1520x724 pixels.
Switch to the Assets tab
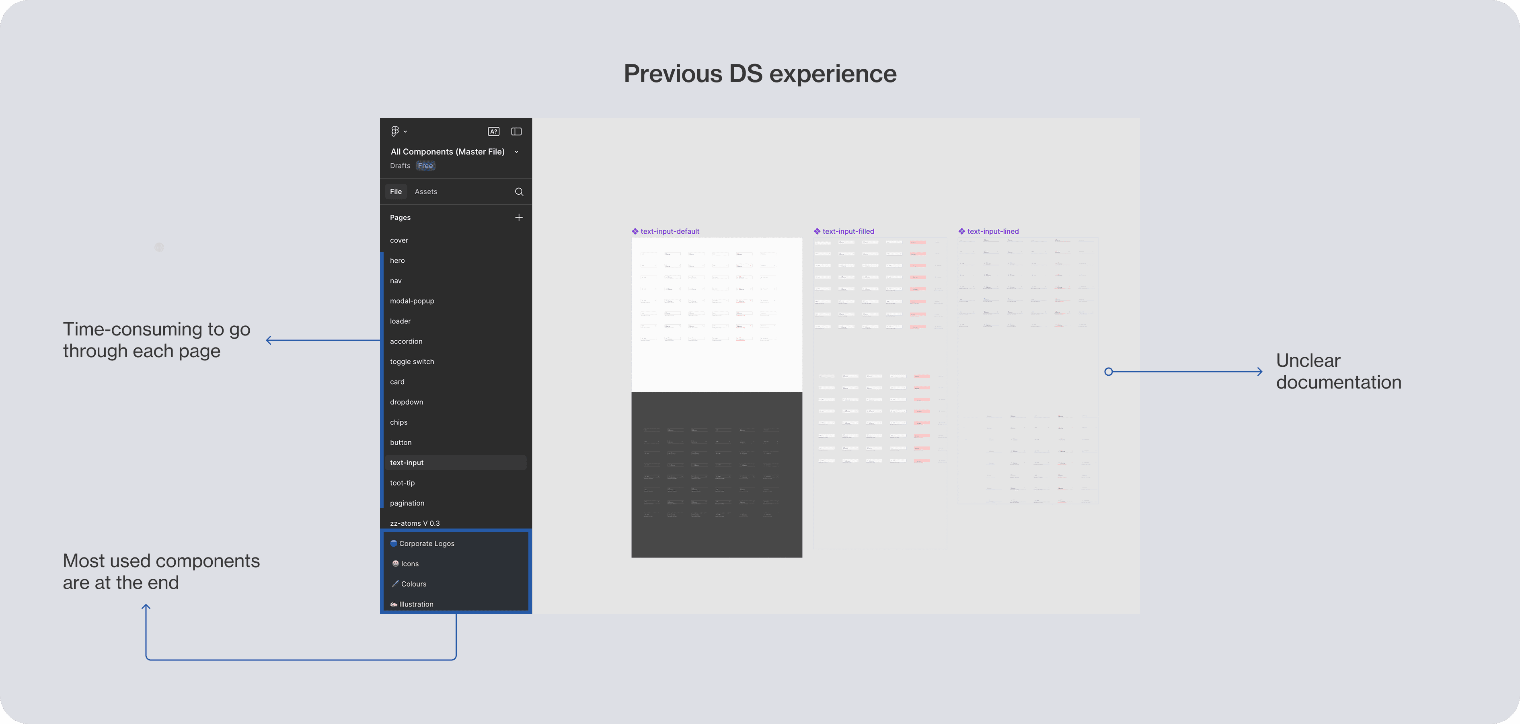click(x=426, y=192)
